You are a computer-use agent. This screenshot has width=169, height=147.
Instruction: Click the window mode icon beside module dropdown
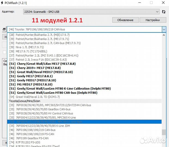(4, 29)
